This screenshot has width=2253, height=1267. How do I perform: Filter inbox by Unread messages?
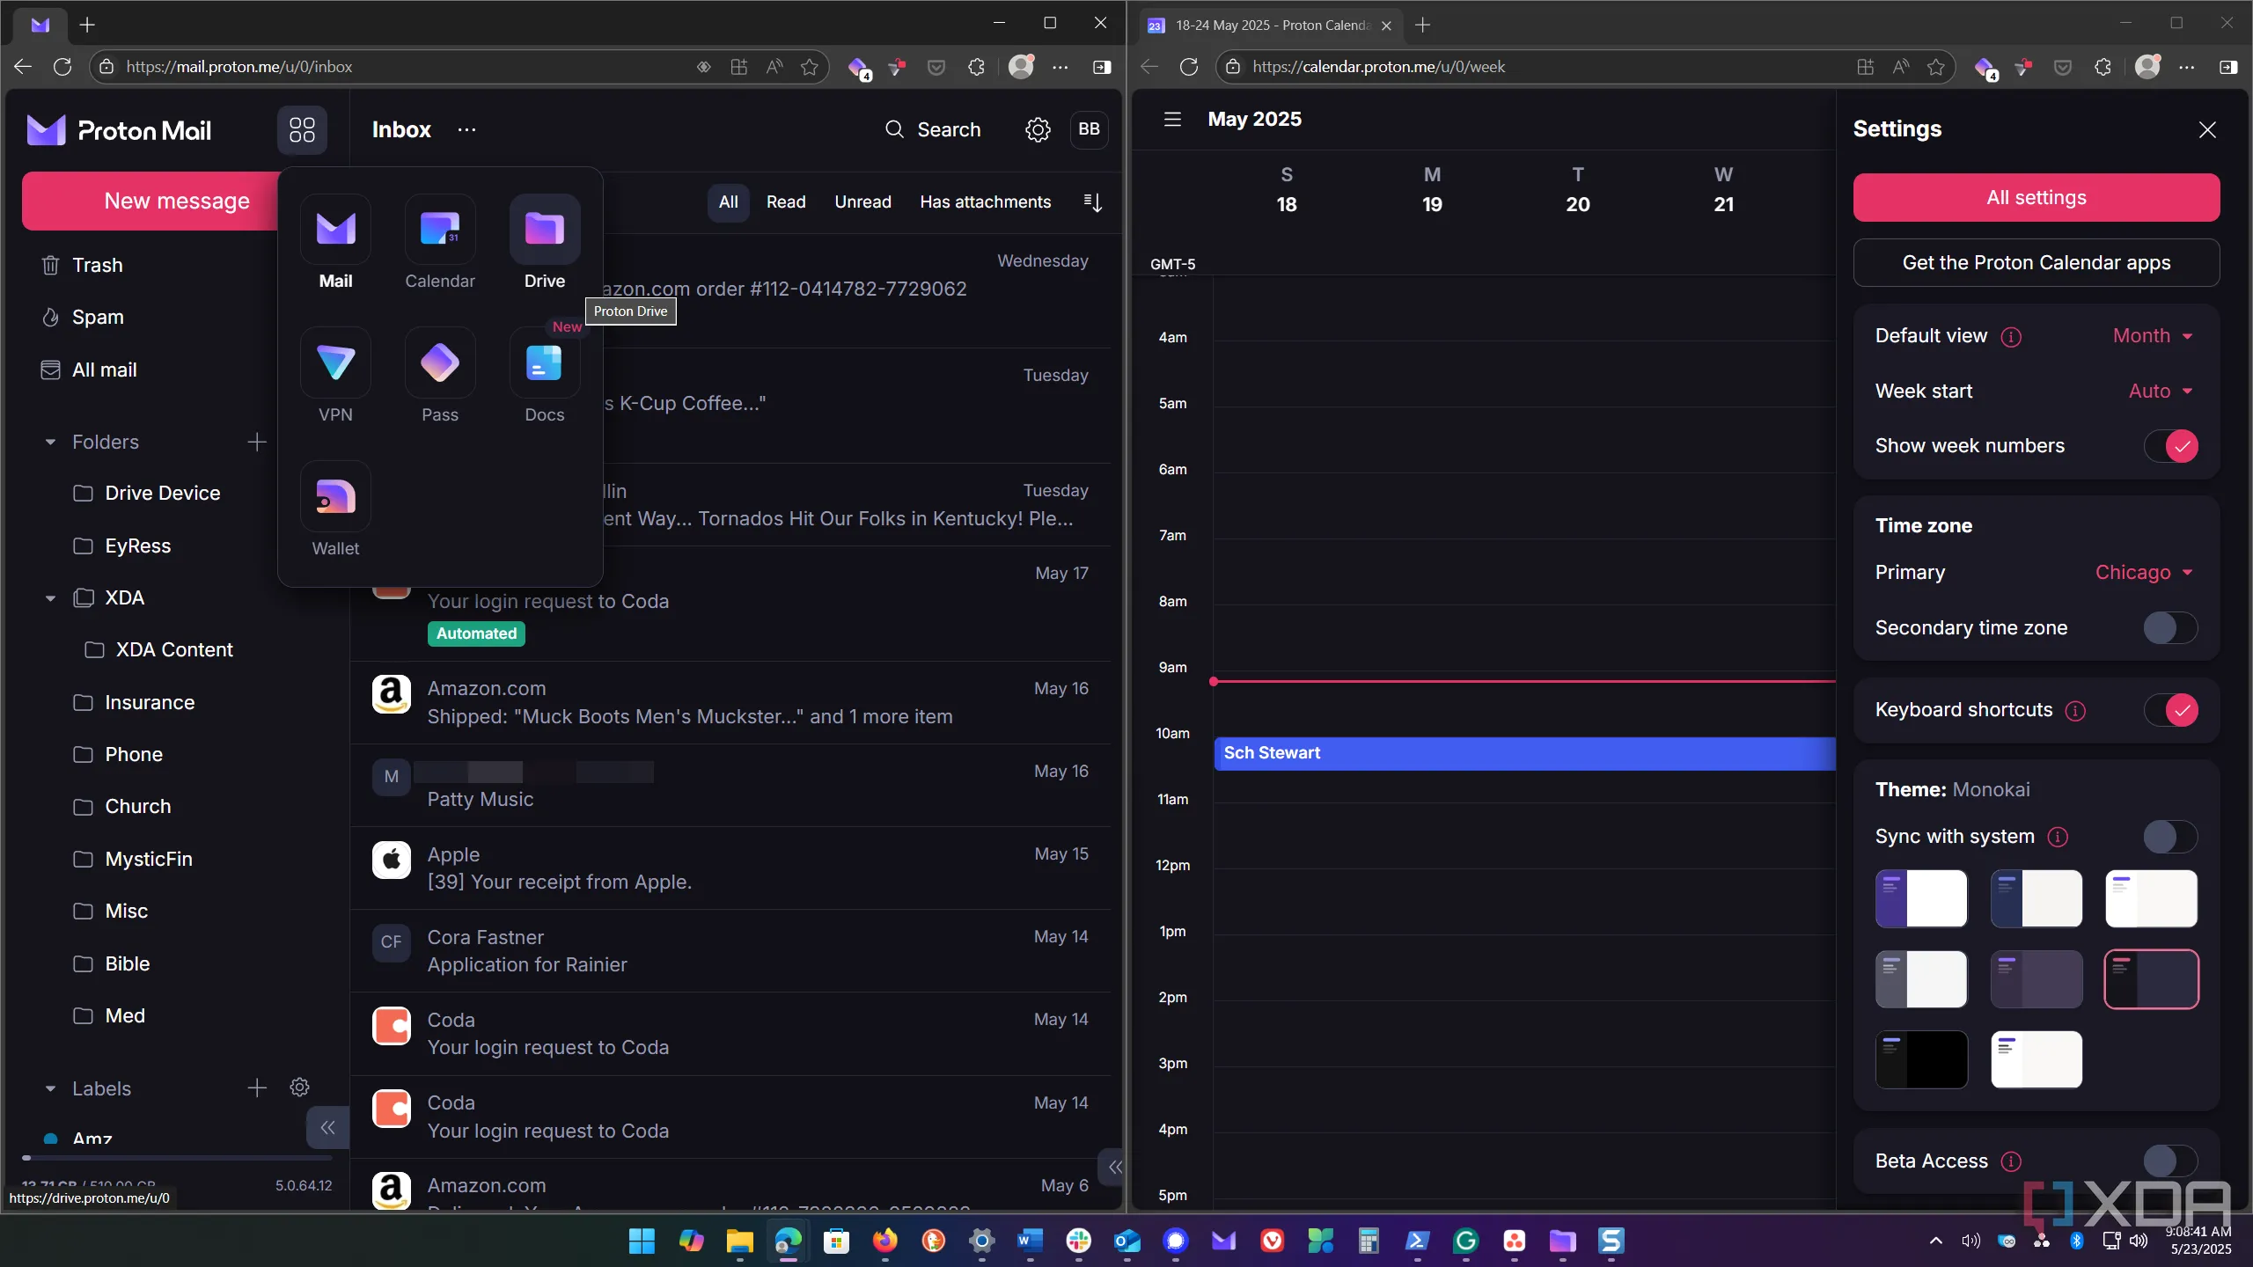pyautogui.click(x=862, y=202)
